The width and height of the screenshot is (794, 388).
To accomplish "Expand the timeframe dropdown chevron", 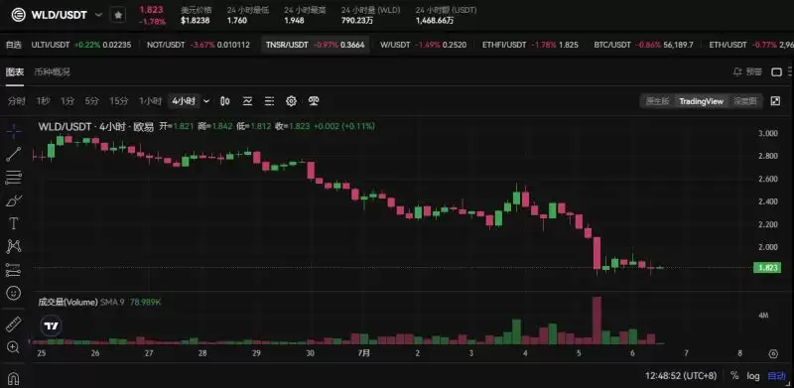I will point(206,101).
